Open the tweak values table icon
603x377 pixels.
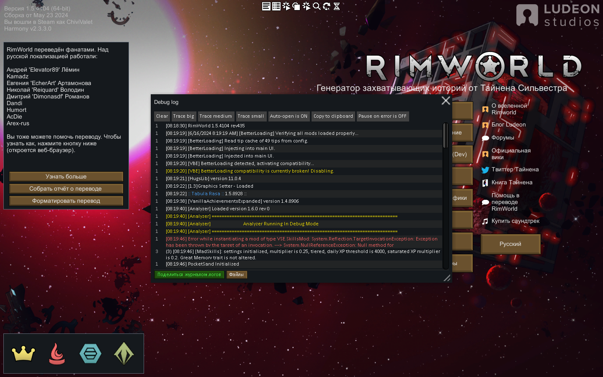[x=276, y=6]
